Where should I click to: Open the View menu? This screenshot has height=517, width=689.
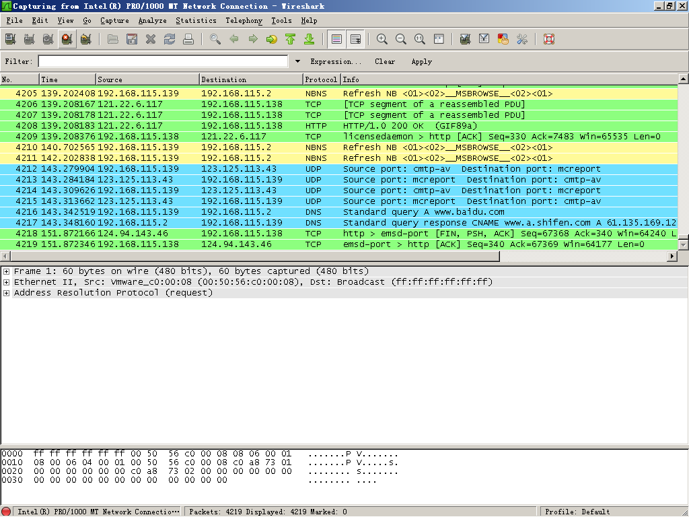click(65, 21)
